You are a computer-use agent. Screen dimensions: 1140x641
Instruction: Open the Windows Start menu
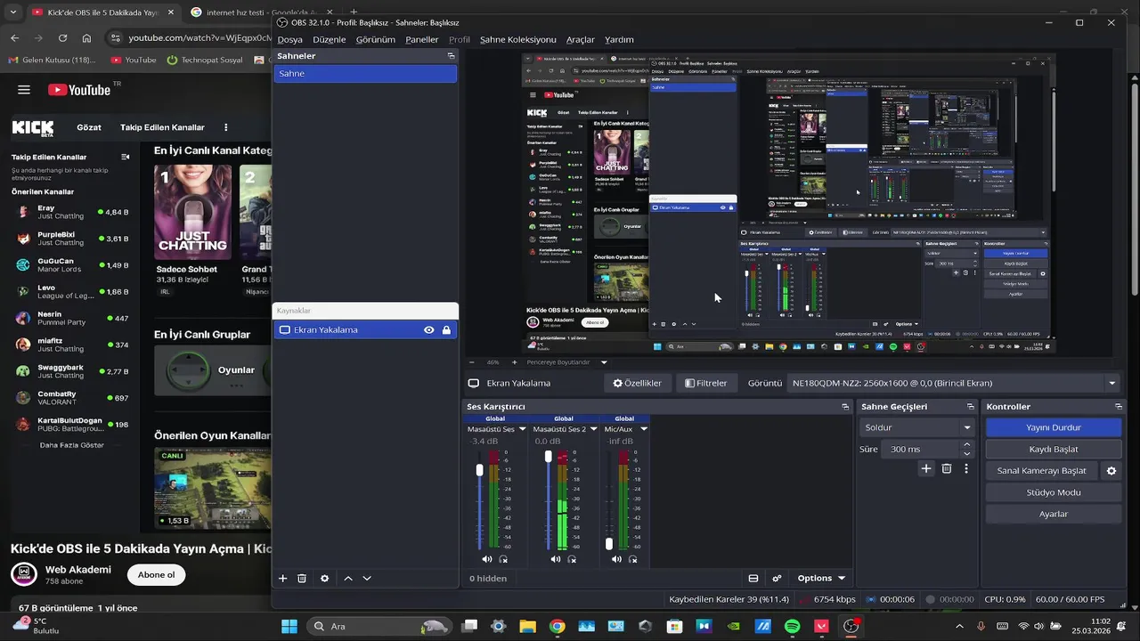[289, 626]
